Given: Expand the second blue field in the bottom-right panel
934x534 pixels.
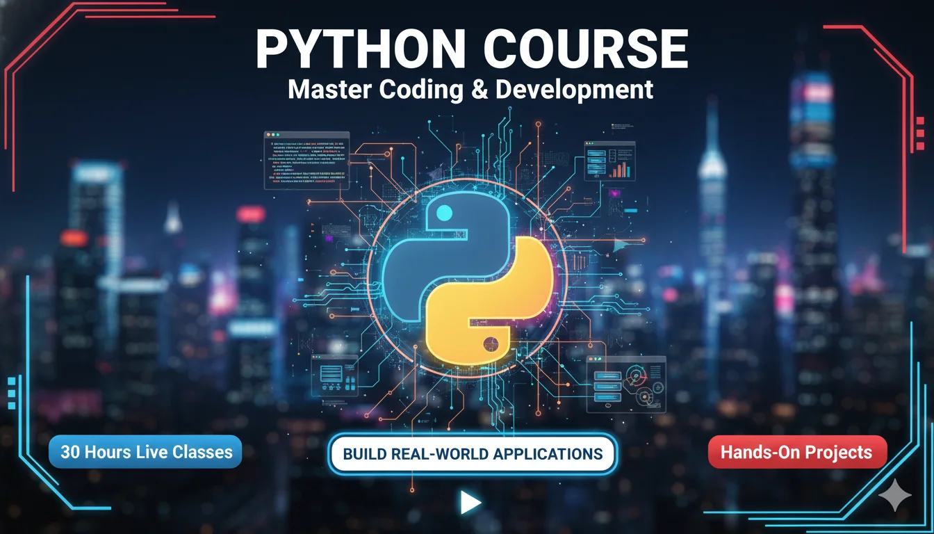Looking at the screenshot, I should click(x=607, y=387).
